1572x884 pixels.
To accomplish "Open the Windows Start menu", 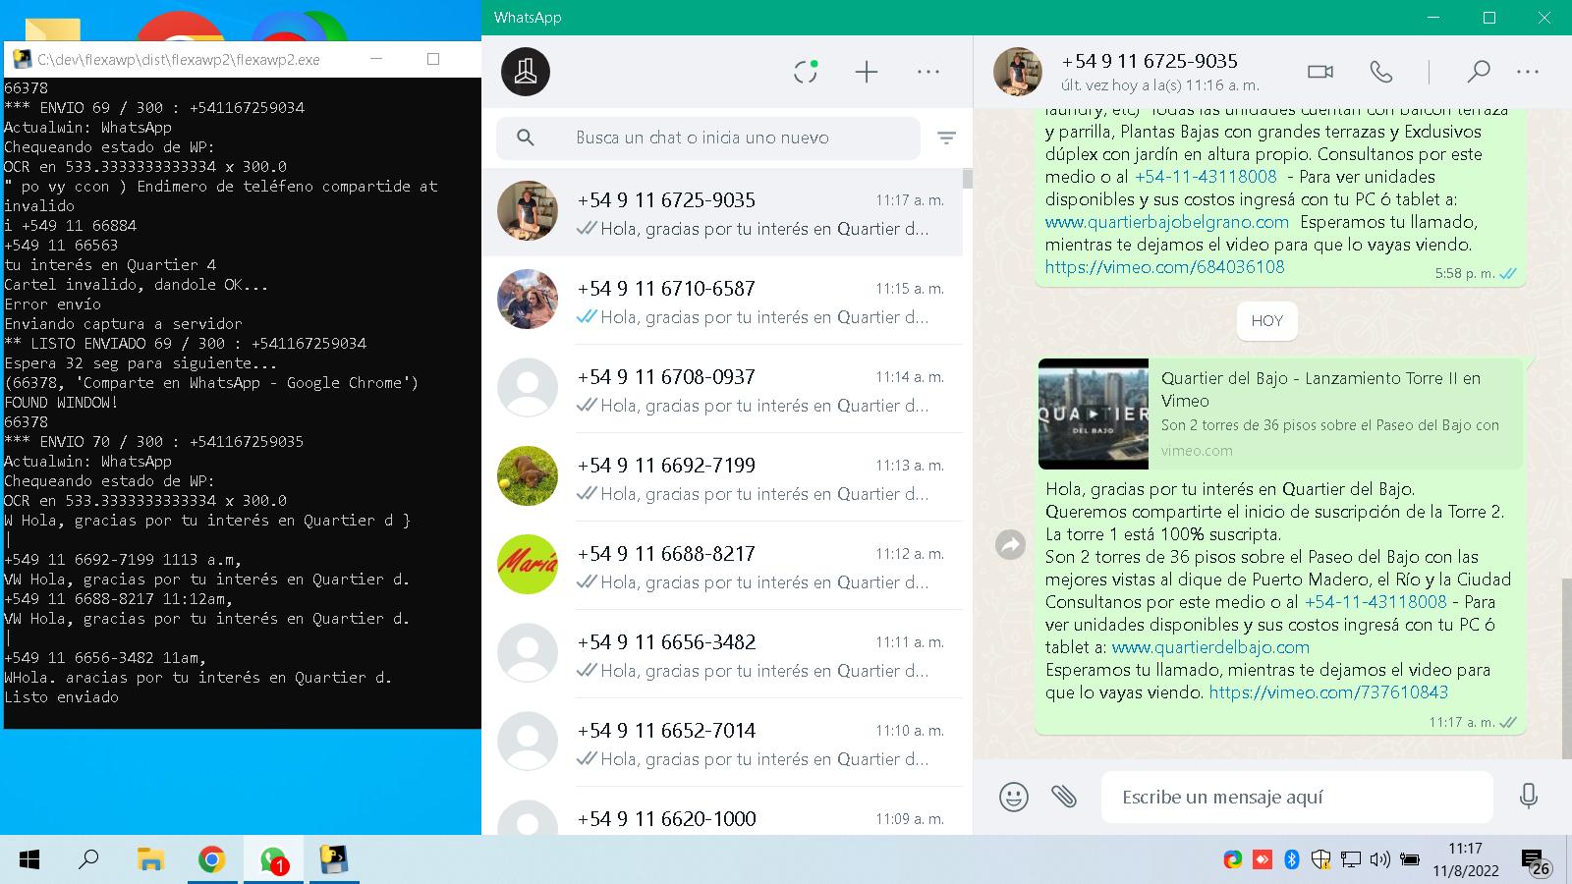I will tap(29, 860).
